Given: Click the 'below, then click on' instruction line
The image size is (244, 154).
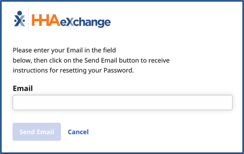Looking at the screenshot, I should click(91, 60).
